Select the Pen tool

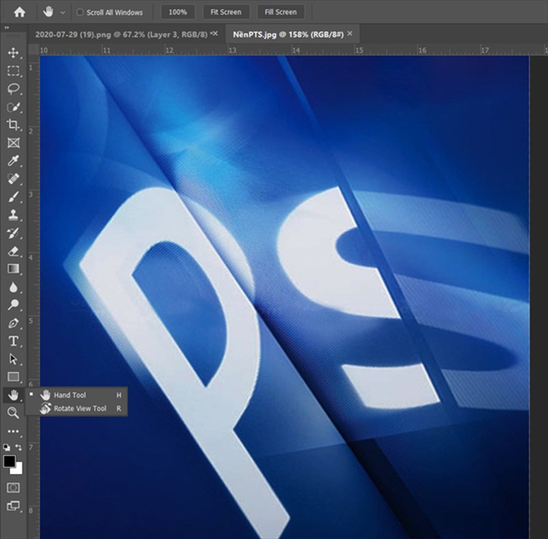13,323
